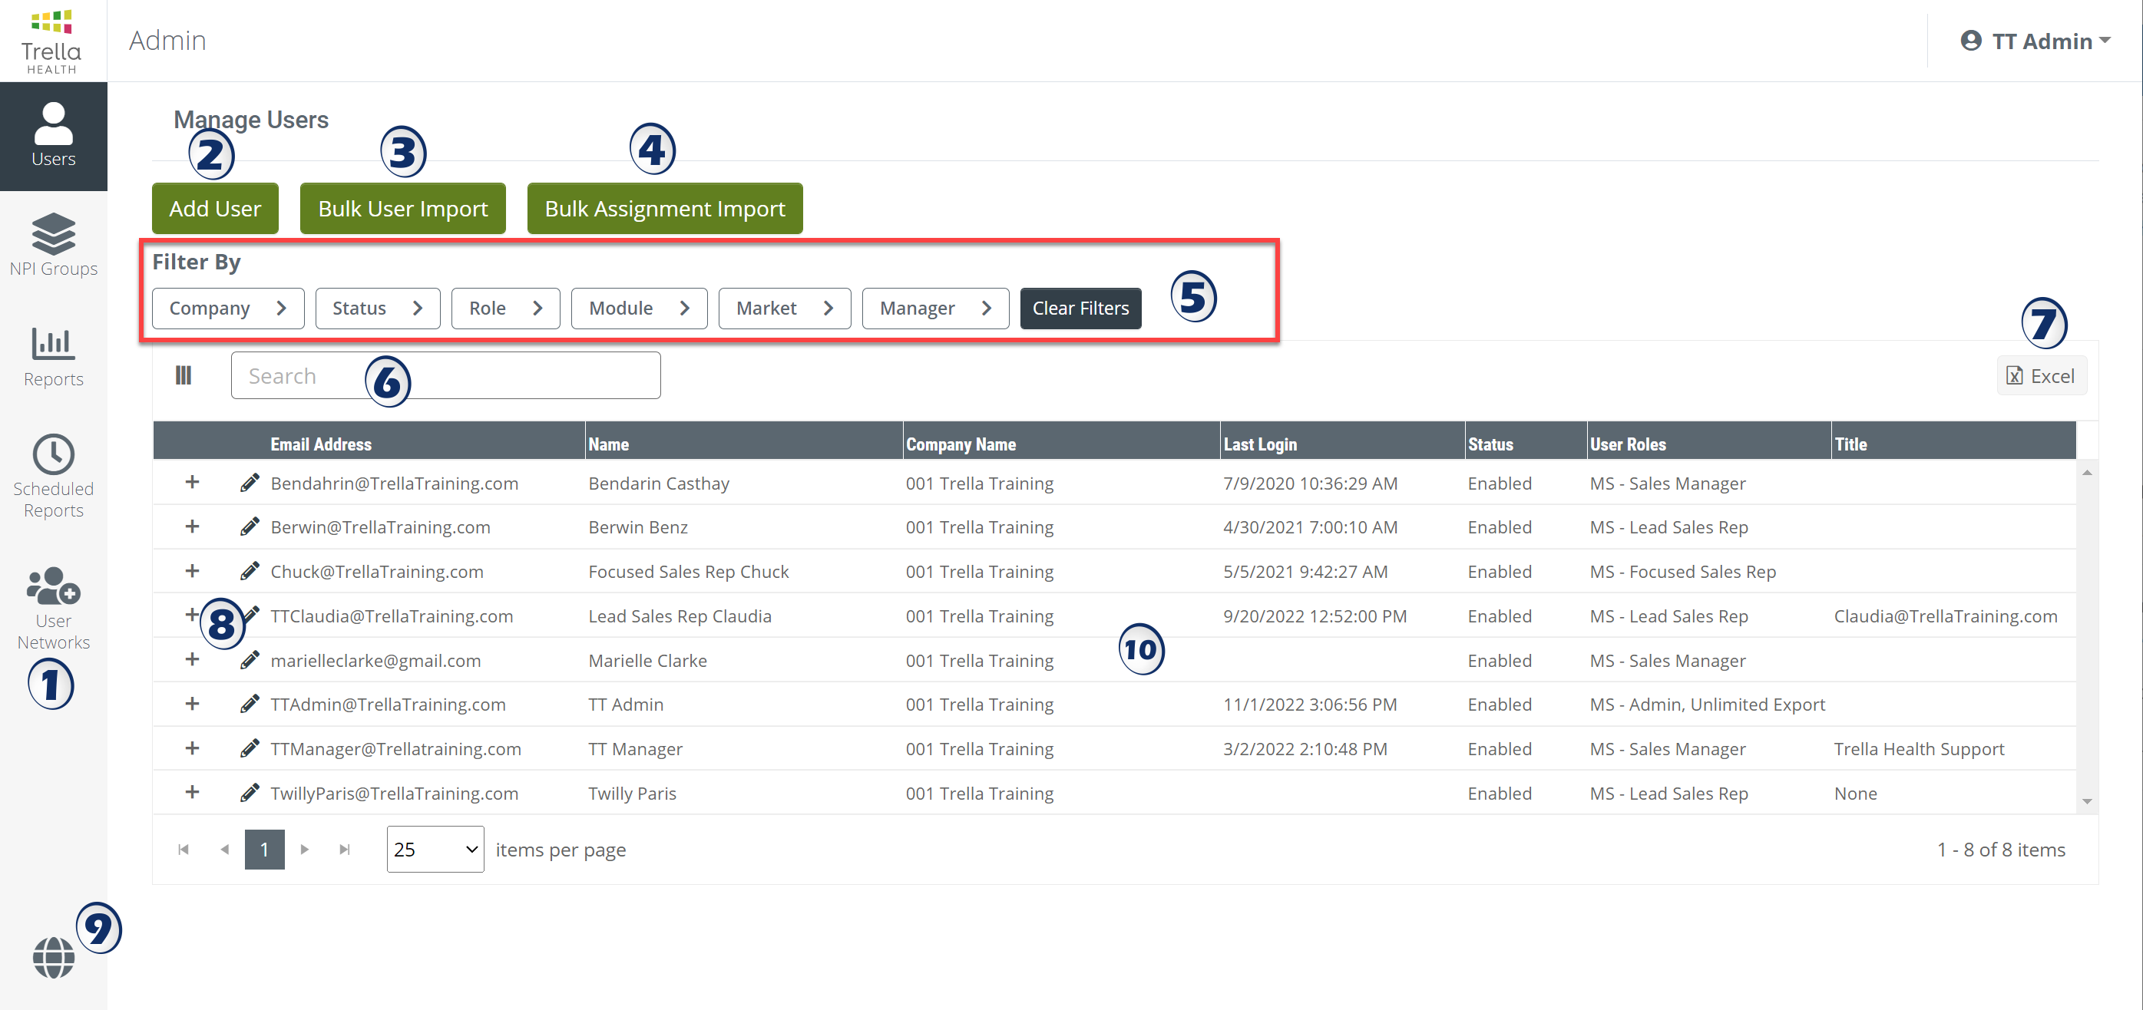Open the items per page dropdown

coord(435,849)
